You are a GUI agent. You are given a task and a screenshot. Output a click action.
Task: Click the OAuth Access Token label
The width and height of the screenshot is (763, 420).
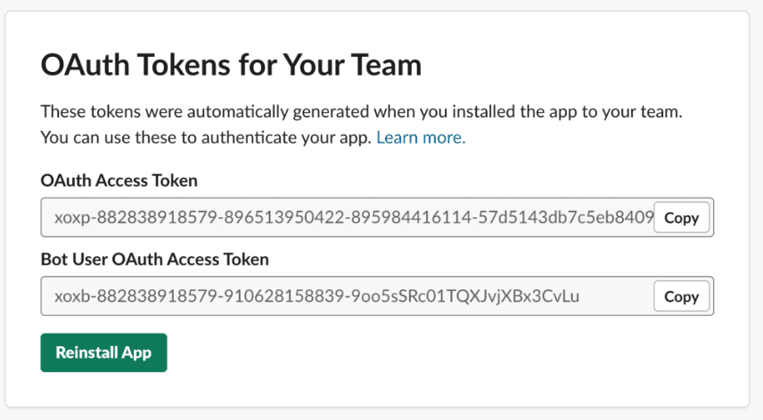coord(119,181)
